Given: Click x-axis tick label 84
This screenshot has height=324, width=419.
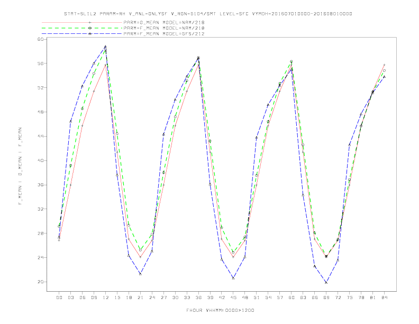Looking at the screenshot, I should [385, 298].
